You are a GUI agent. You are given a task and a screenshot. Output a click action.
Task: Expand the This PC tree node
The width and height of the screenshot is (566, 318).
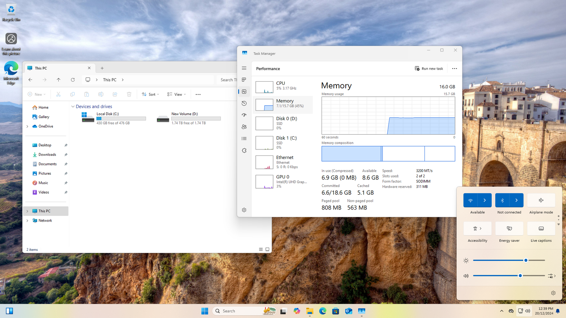pos(27,211)
